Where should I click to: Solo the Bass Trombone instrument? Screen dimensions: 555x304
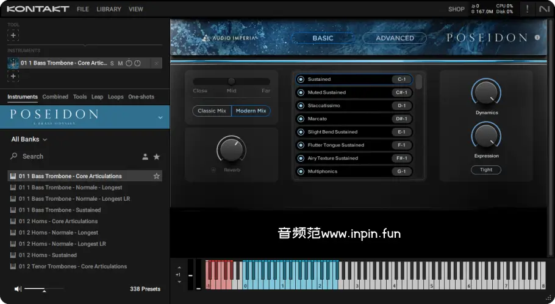click(112, 63)
